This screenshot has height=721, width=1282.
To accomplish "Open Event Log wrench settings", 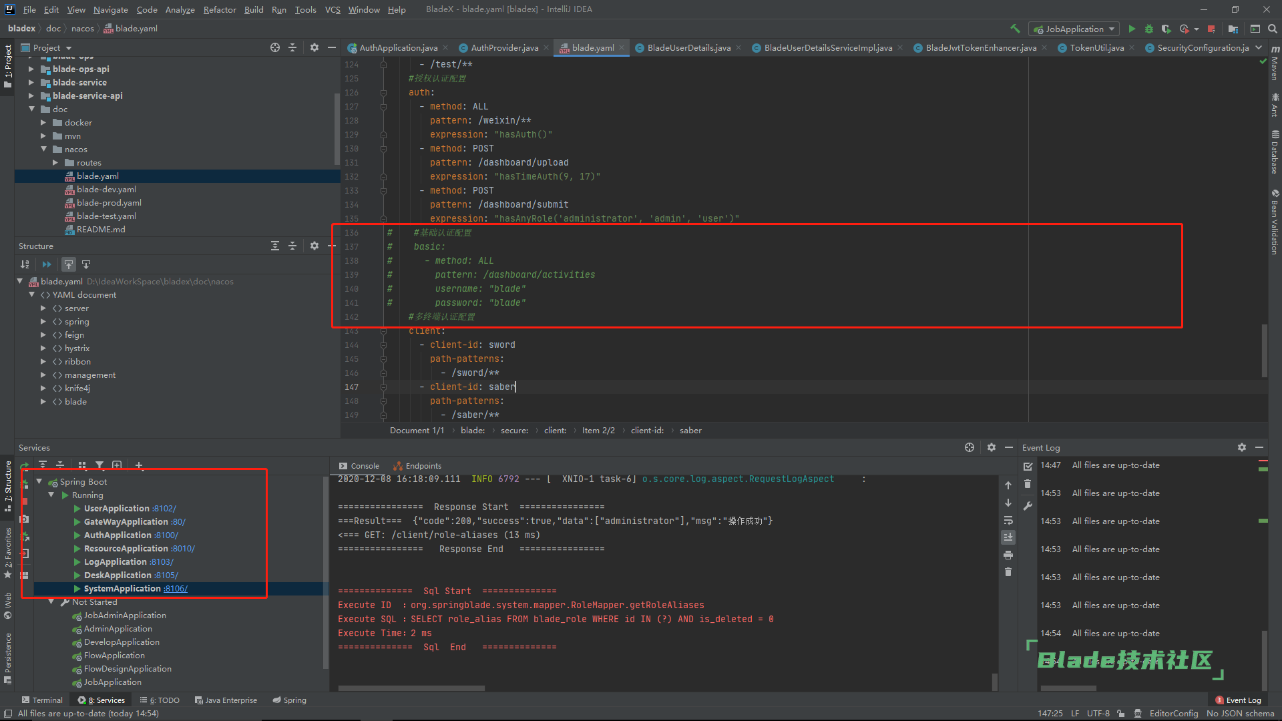I will (1028, 506).
